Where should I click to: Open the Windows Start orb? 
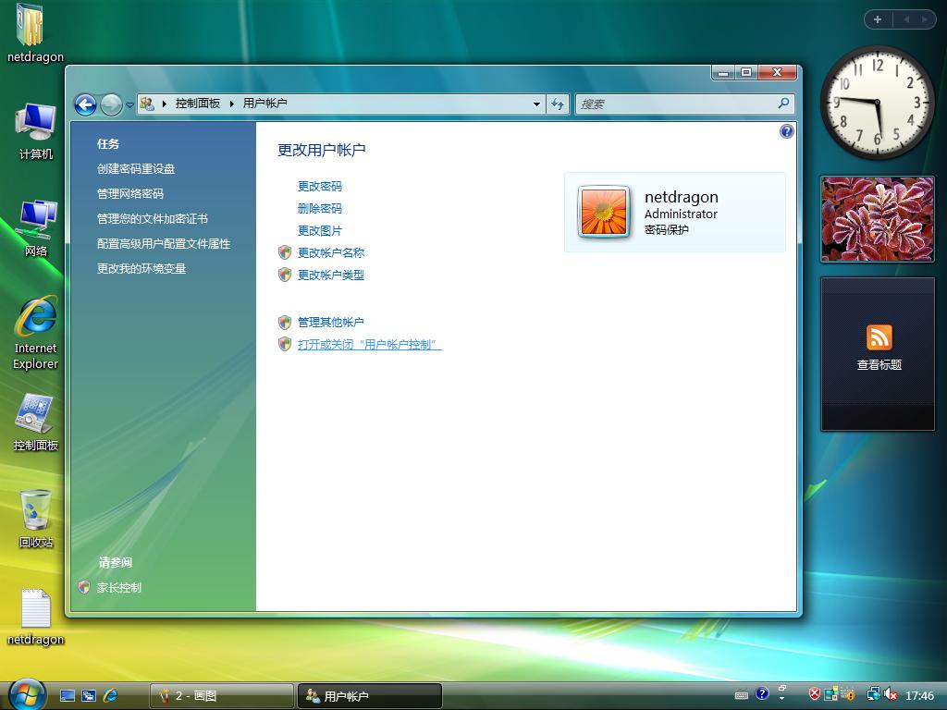coord(27,693)
